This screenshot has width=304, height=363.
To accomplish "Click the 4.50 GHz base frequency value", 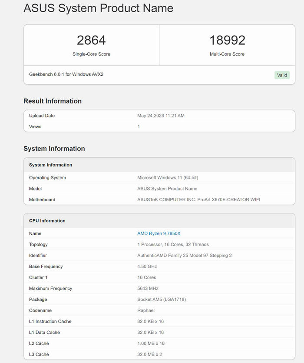I will click(147, 266).
